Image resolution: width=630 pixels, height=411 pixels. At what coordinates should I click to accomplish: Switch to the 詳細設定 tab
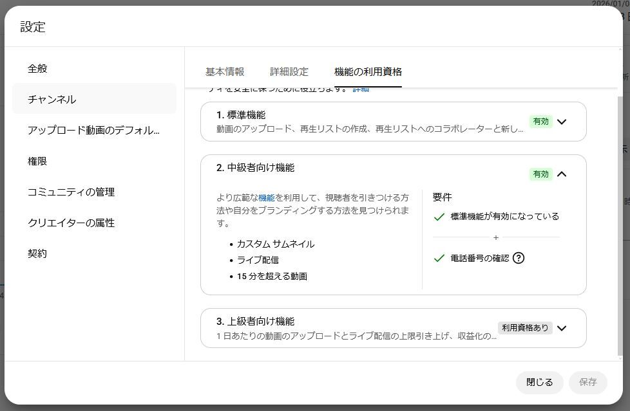[289, 71]
